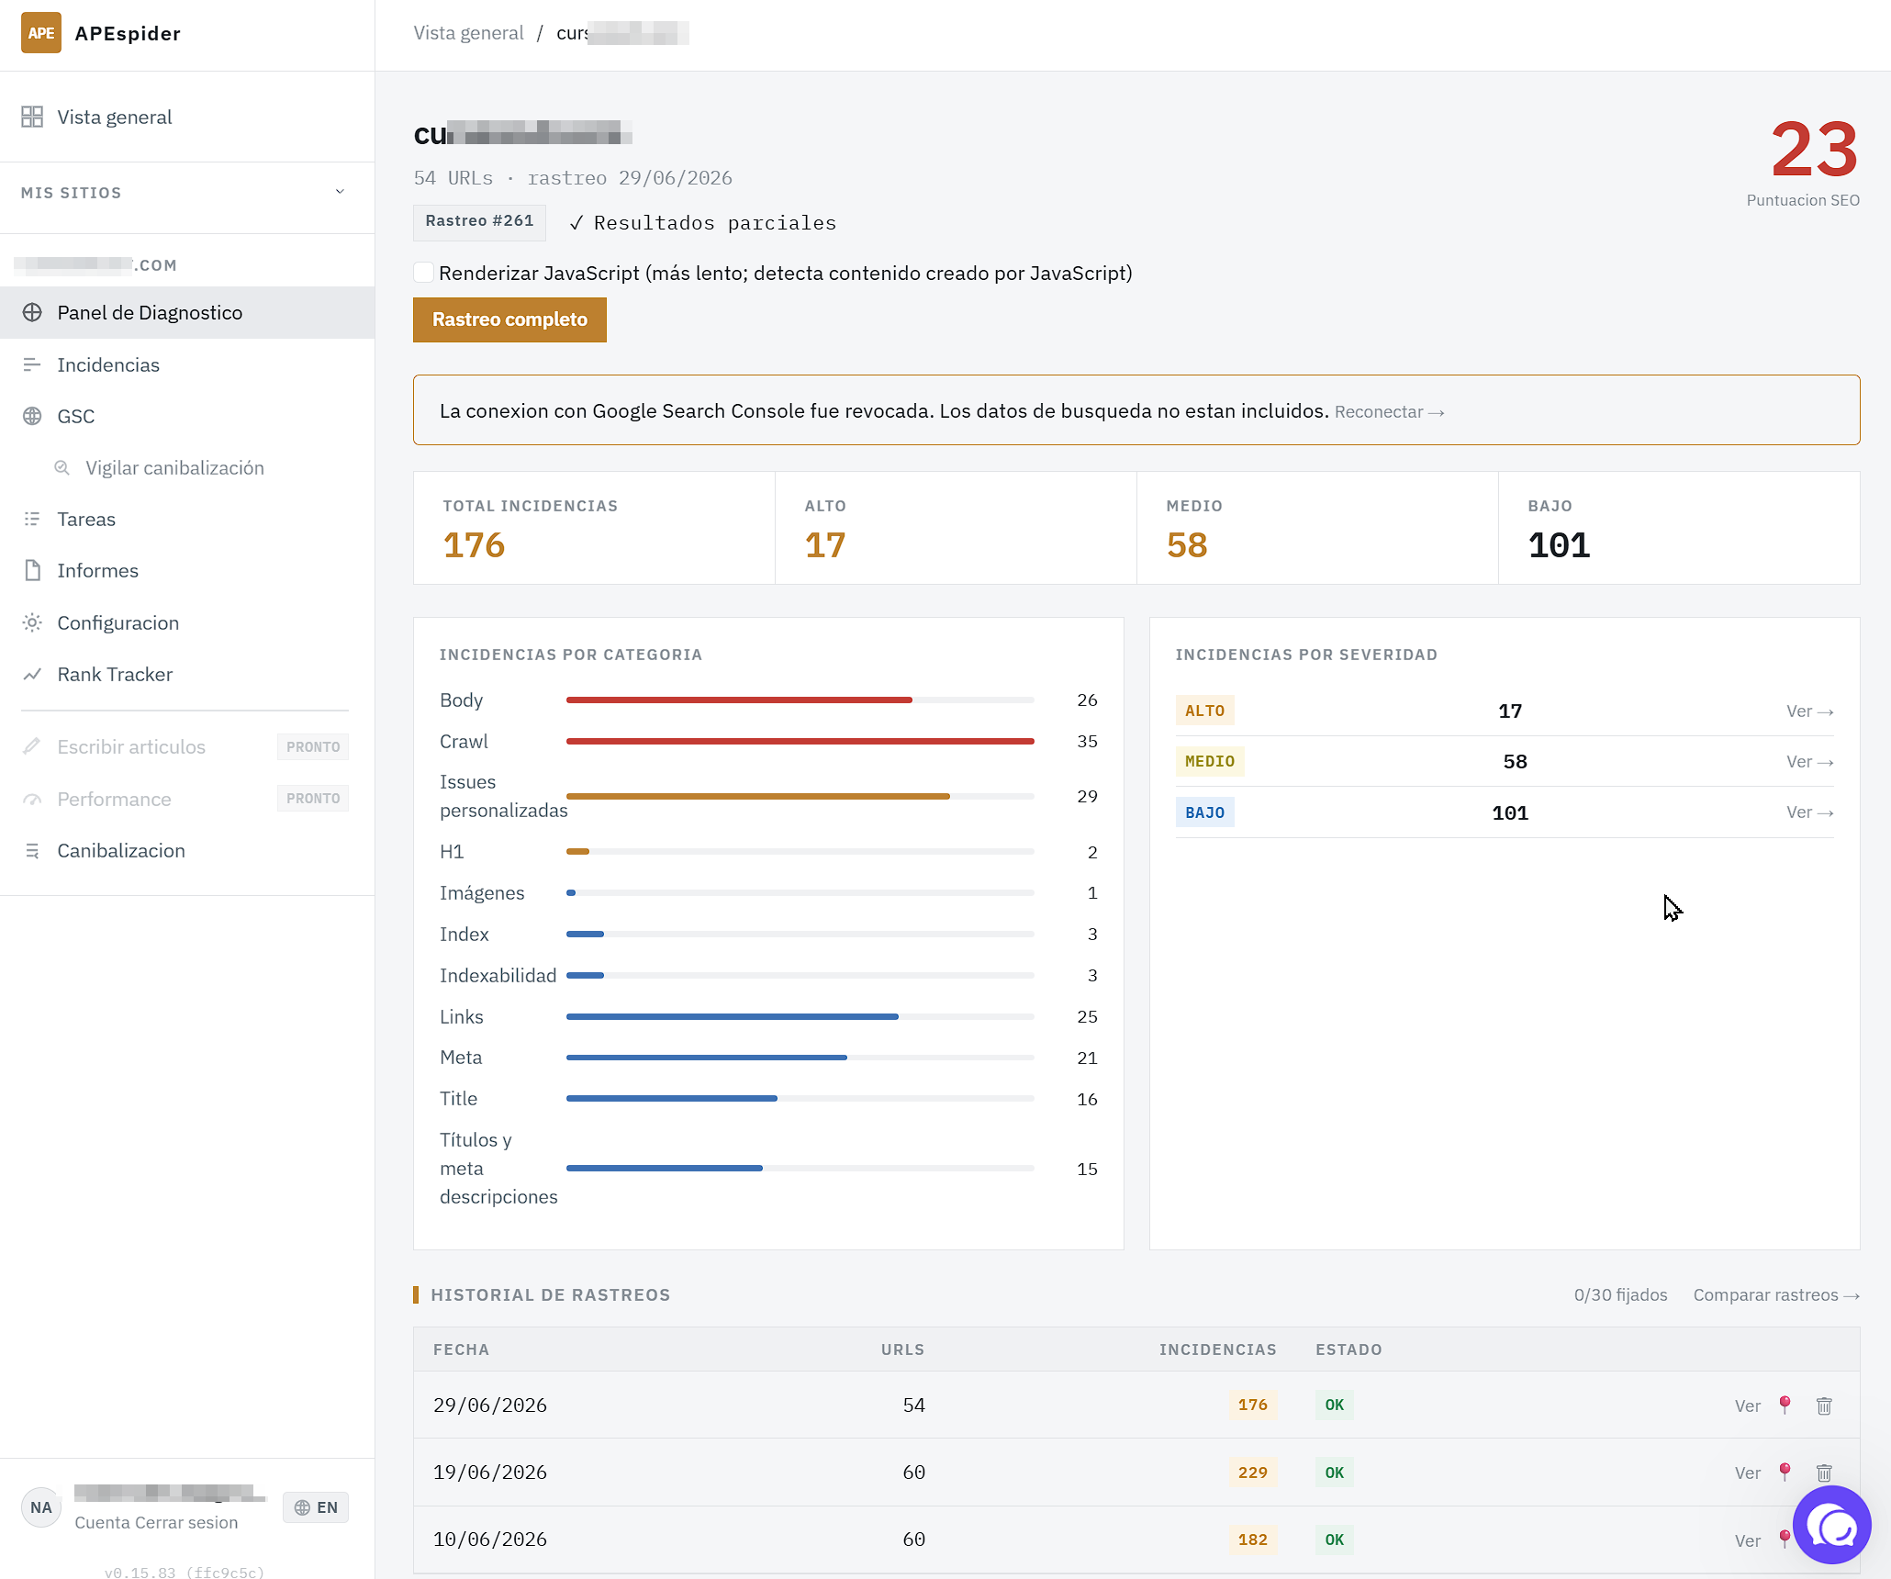This screenshot has height=1579, width=1891.
Task: Start a Rastreo completo
Action: click(x=509, y=319)
